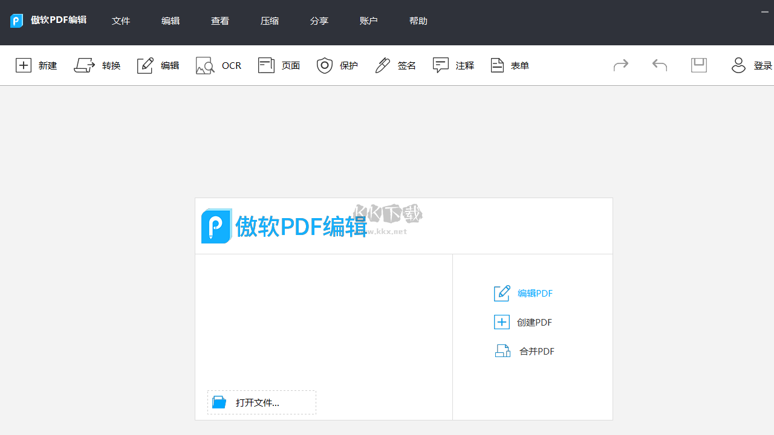The height and width of the screenshot is (435, 774).
Task: Click the 编辑PDF link
Action: 535,293
